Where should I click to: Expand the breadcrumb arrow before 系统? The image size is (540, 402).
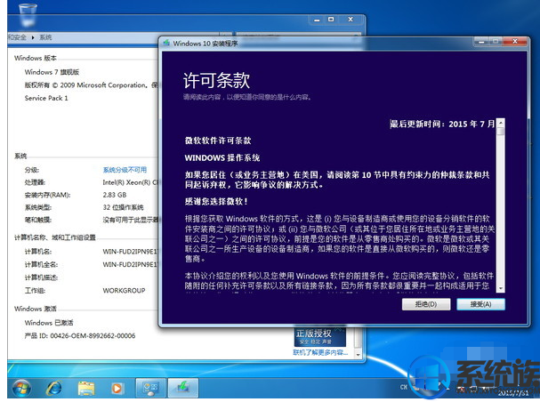click(33, 37)
